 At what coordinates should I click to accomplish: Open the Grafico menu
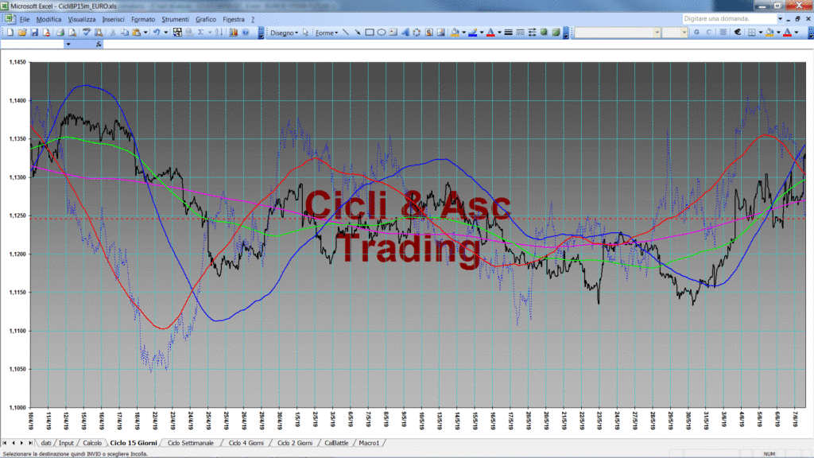[206, 19]
